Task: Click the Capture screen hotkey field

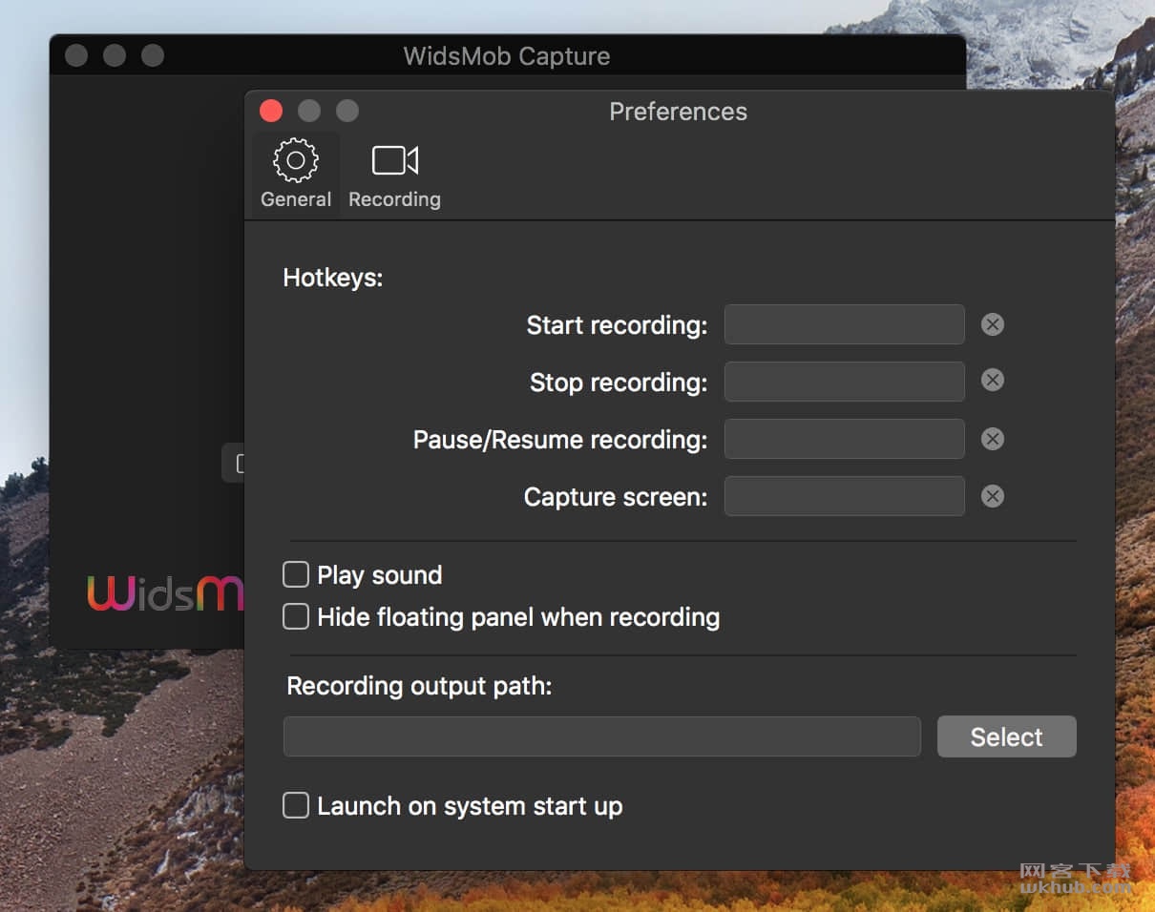Action: [x=845, y=496]
